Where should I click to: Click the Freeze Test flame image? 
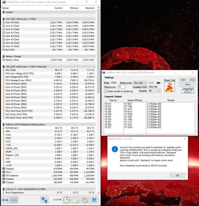[170, 87]
